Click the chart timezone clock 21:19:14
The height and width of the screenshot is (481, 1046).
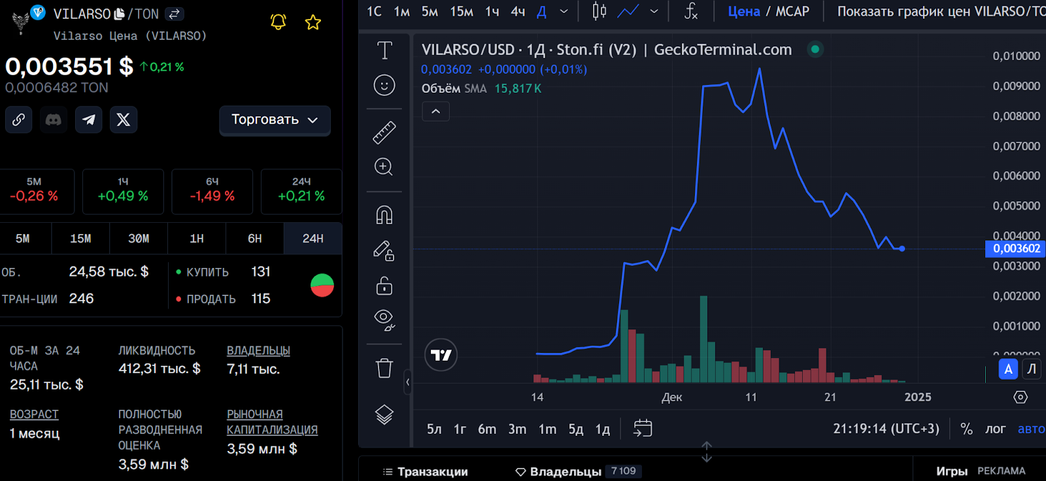click(886, 429)
